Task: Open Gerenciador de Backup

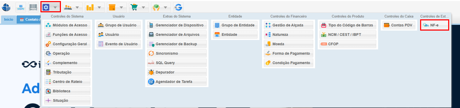Action: click(x=177, y=44)
